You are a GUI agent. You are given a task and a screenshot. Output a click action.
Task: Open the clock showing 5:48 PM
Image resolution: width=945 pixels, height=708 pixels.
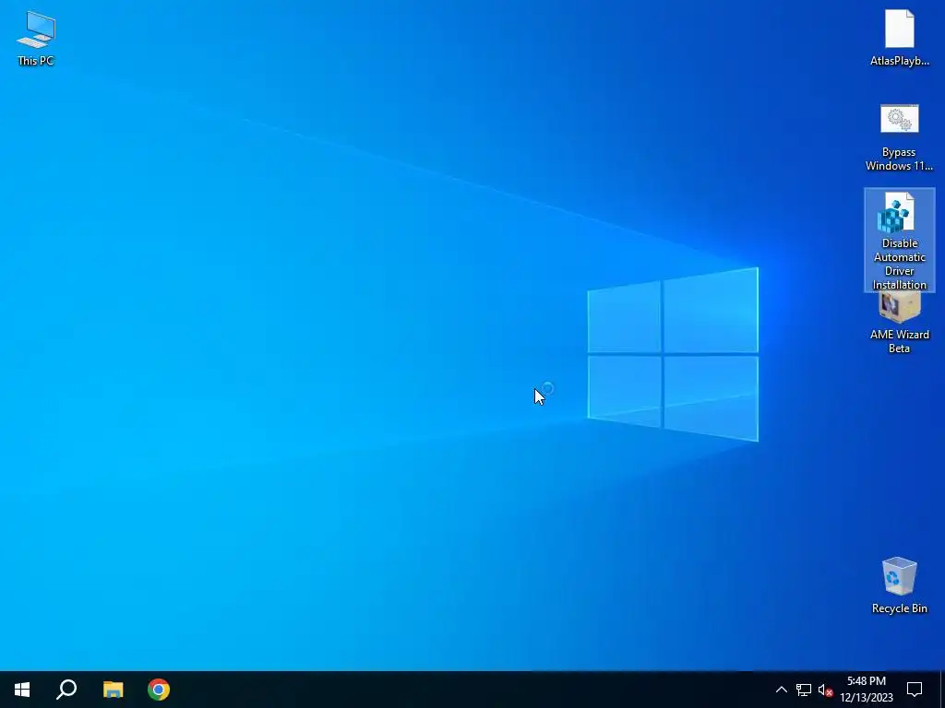pos(866,690)
